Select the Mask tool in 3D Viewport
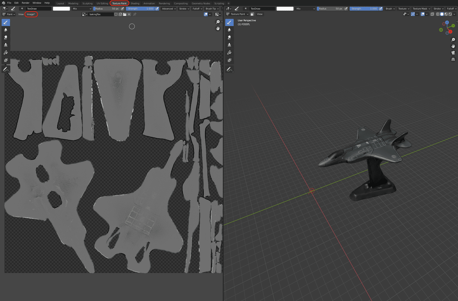Image resolution: width=458 pixels, height=301 pixels. tap(229, 60)
